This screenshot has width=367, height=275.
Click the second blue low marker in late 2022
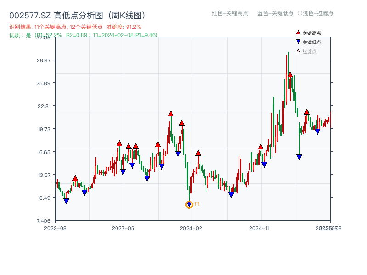84,192
